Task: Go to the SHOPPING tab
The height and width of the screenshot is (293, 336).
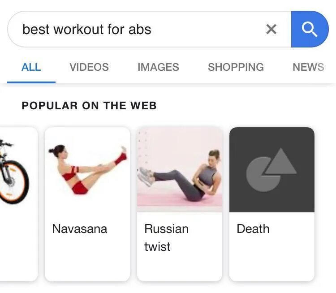Action: pos(236,67)
